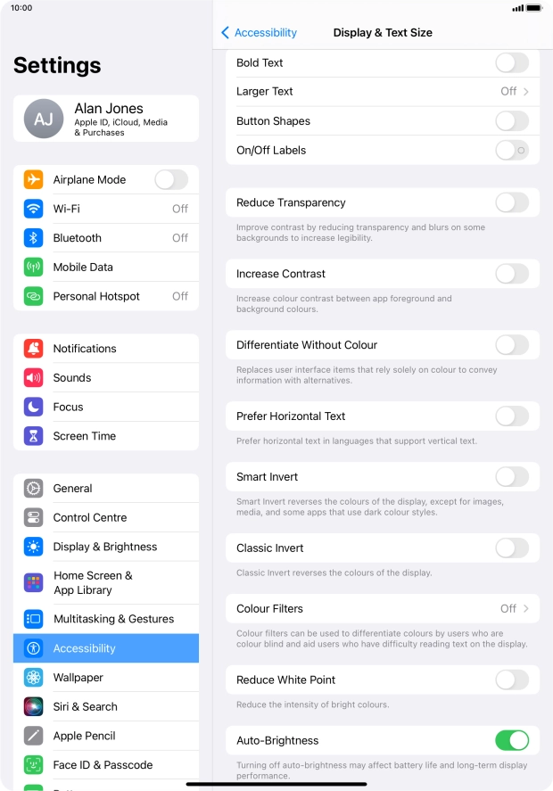
Task: Open the Colour Filters chevron
Action: click(525, 609)
